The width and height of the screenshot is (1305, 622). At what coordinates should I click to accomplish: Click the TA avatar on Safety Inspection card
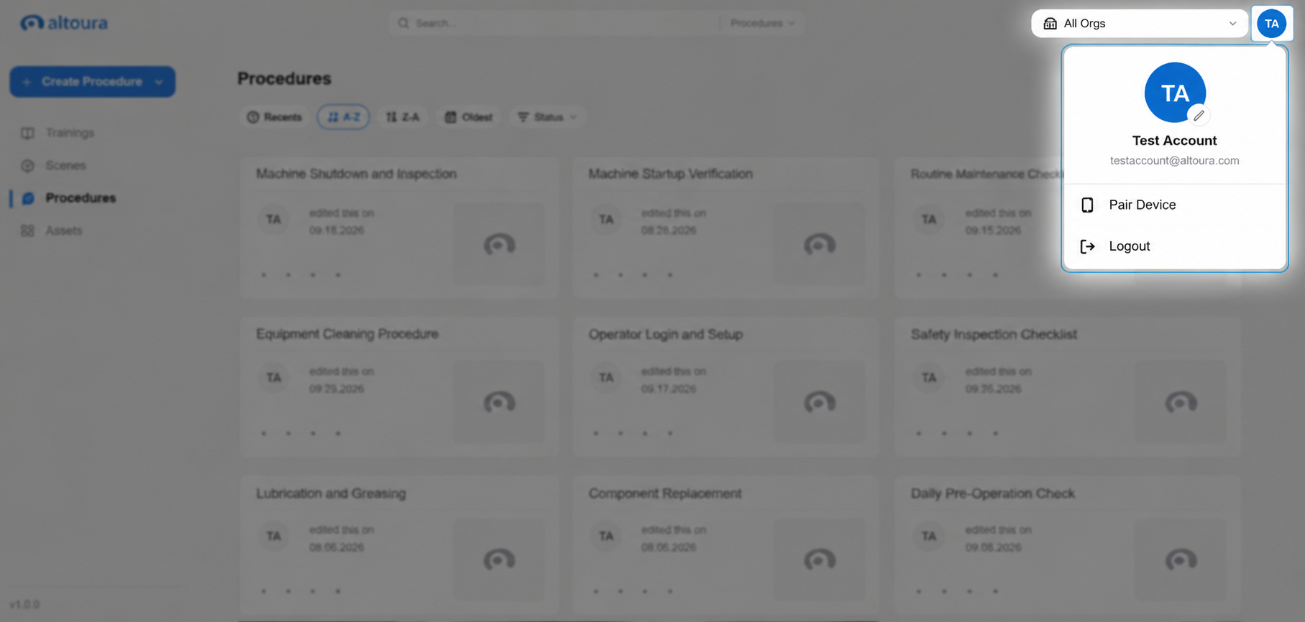[929, 378]
